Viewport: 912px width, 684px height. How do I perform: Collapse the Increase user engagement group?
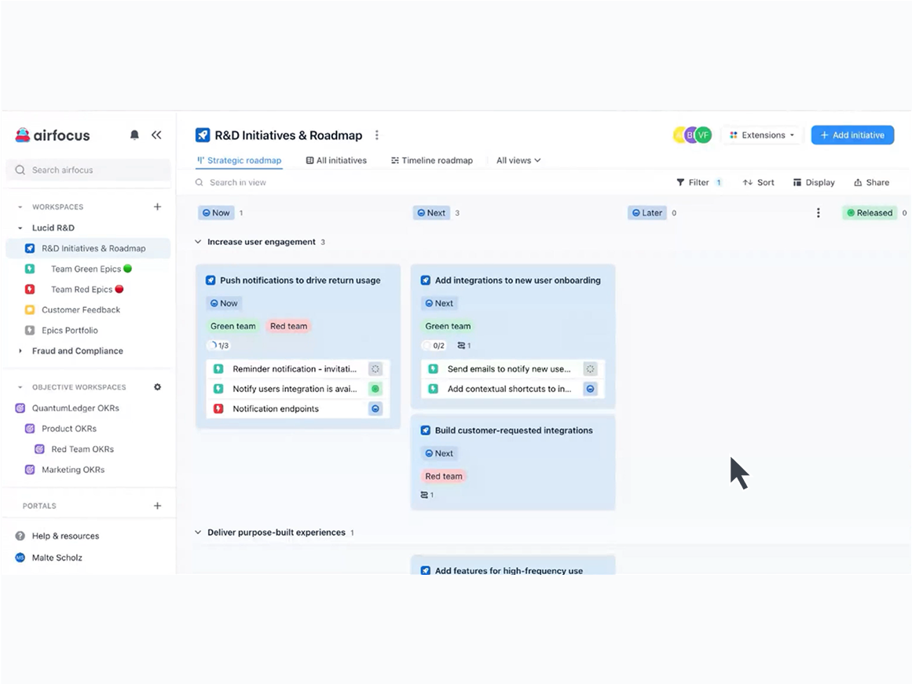point(198,242)
